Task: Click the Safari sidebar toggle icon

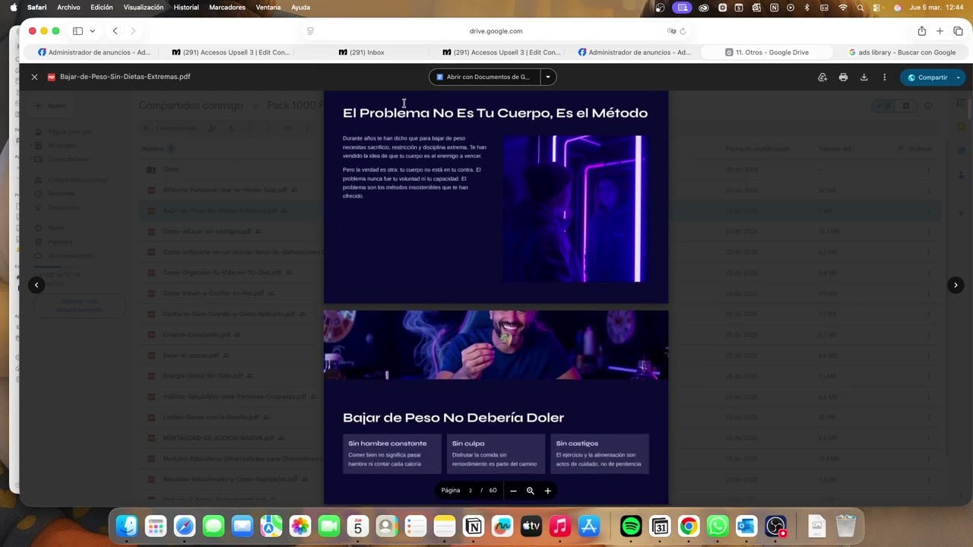Action: coord(78,31)
